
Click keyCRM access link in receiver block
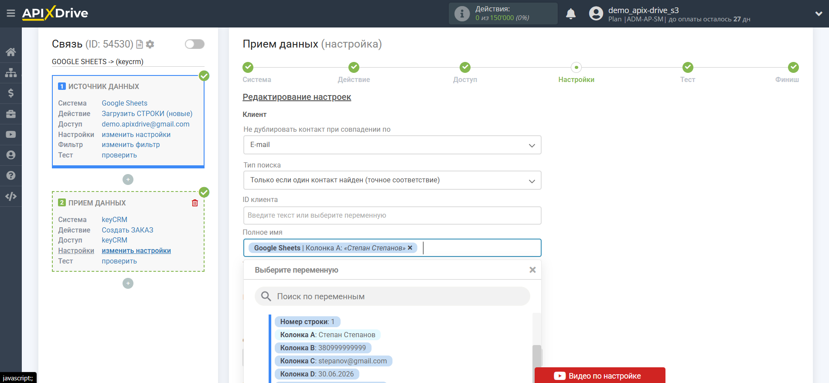(114, 240)
